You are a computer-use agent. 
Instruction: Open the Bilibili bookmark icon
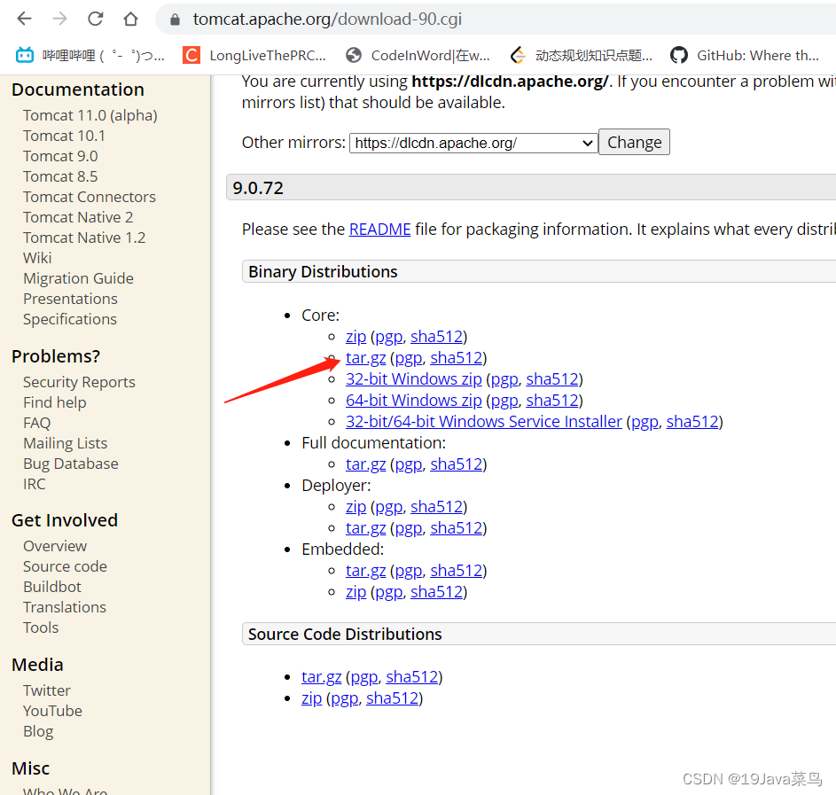click(x=25, y=55)
